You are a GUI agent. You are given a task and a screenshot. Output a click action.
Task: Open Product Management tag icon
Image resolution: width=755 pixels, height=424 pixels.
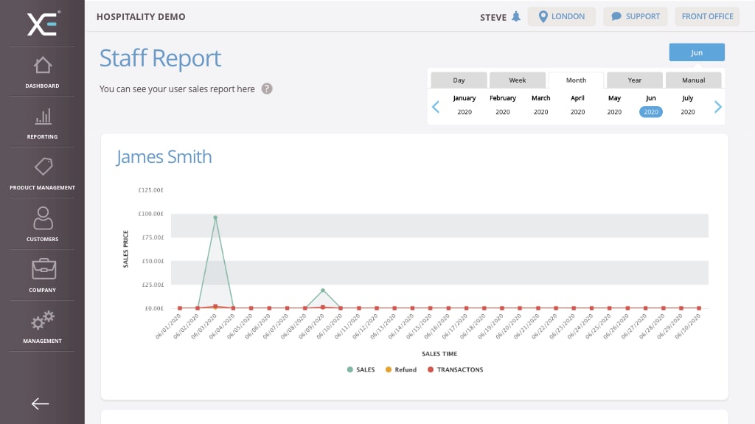click(x=43, y=167)
